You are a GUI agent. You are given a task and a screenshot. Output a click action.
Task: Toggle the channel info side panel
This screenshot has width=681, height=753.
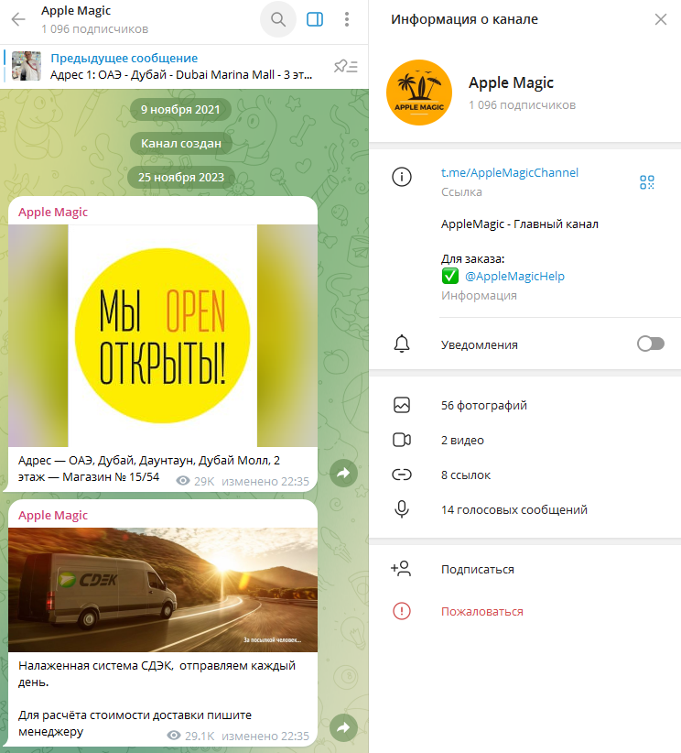click(314, 19)
